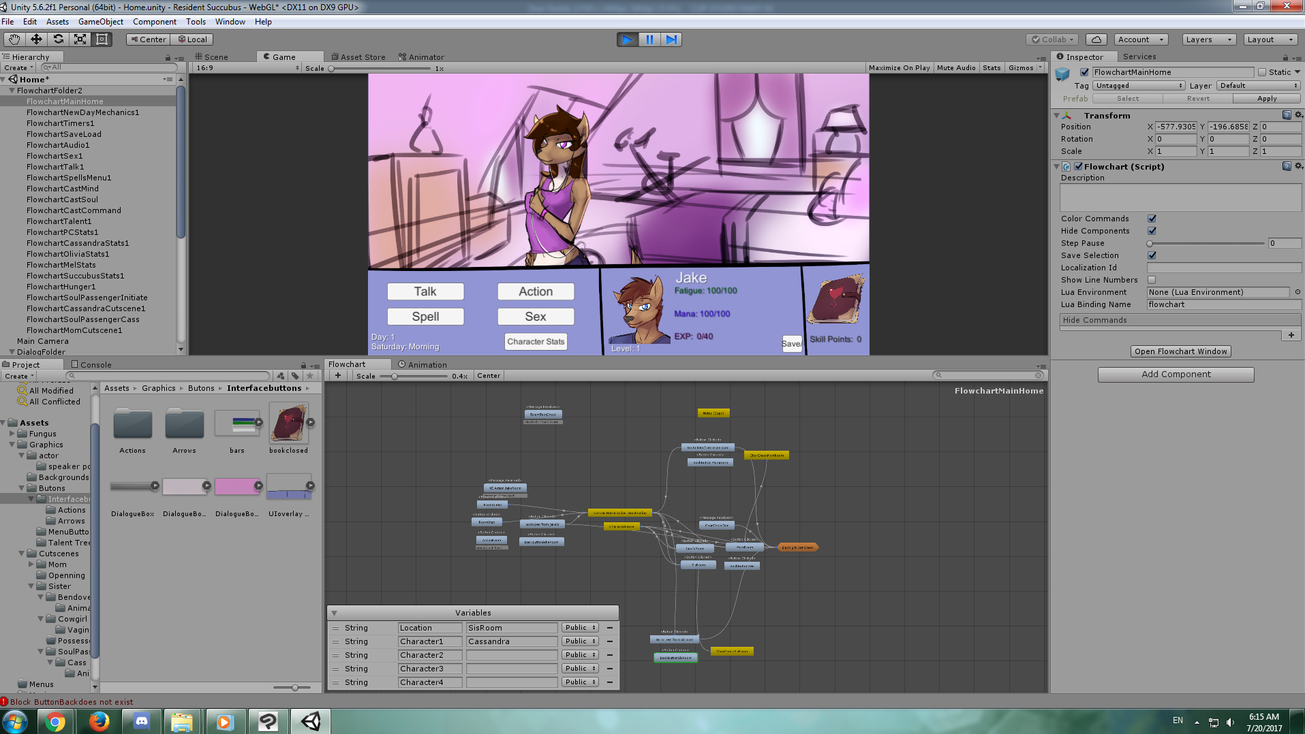Switch to the Scene tab
The width and height of the screenshot is (1305, 734).
tap(211, 57)
